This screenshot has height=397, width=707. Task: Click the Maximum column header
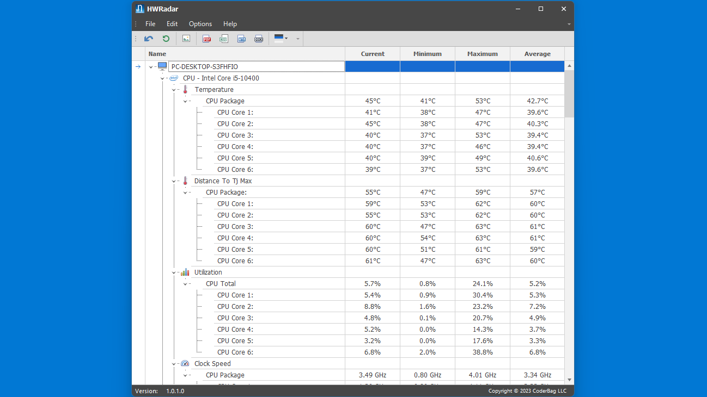(483, 54)
